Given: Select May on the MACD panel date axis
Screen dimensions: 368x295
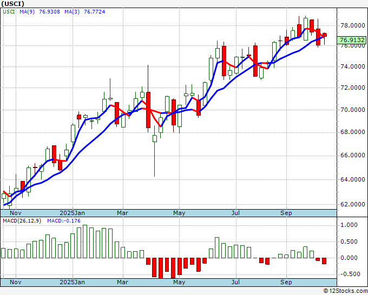Looking at the screenshot, I should tap(179, 282).
